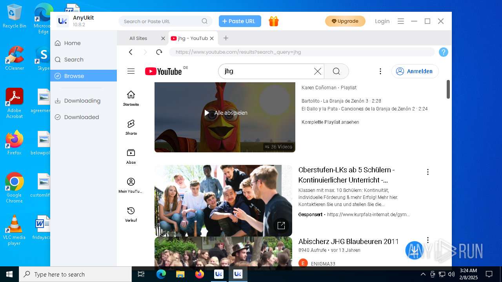Submit YouTube search with magnifier button
The image size is (502, 282).
tap(336, 71)
